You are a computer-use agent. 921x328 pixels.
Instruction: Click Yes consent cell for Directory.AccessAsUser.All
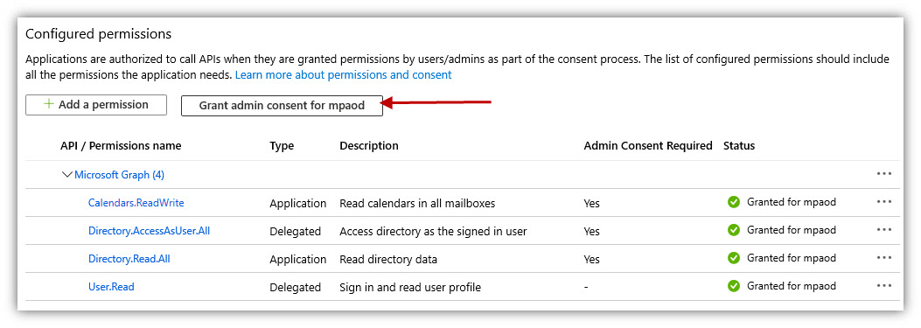591,232
